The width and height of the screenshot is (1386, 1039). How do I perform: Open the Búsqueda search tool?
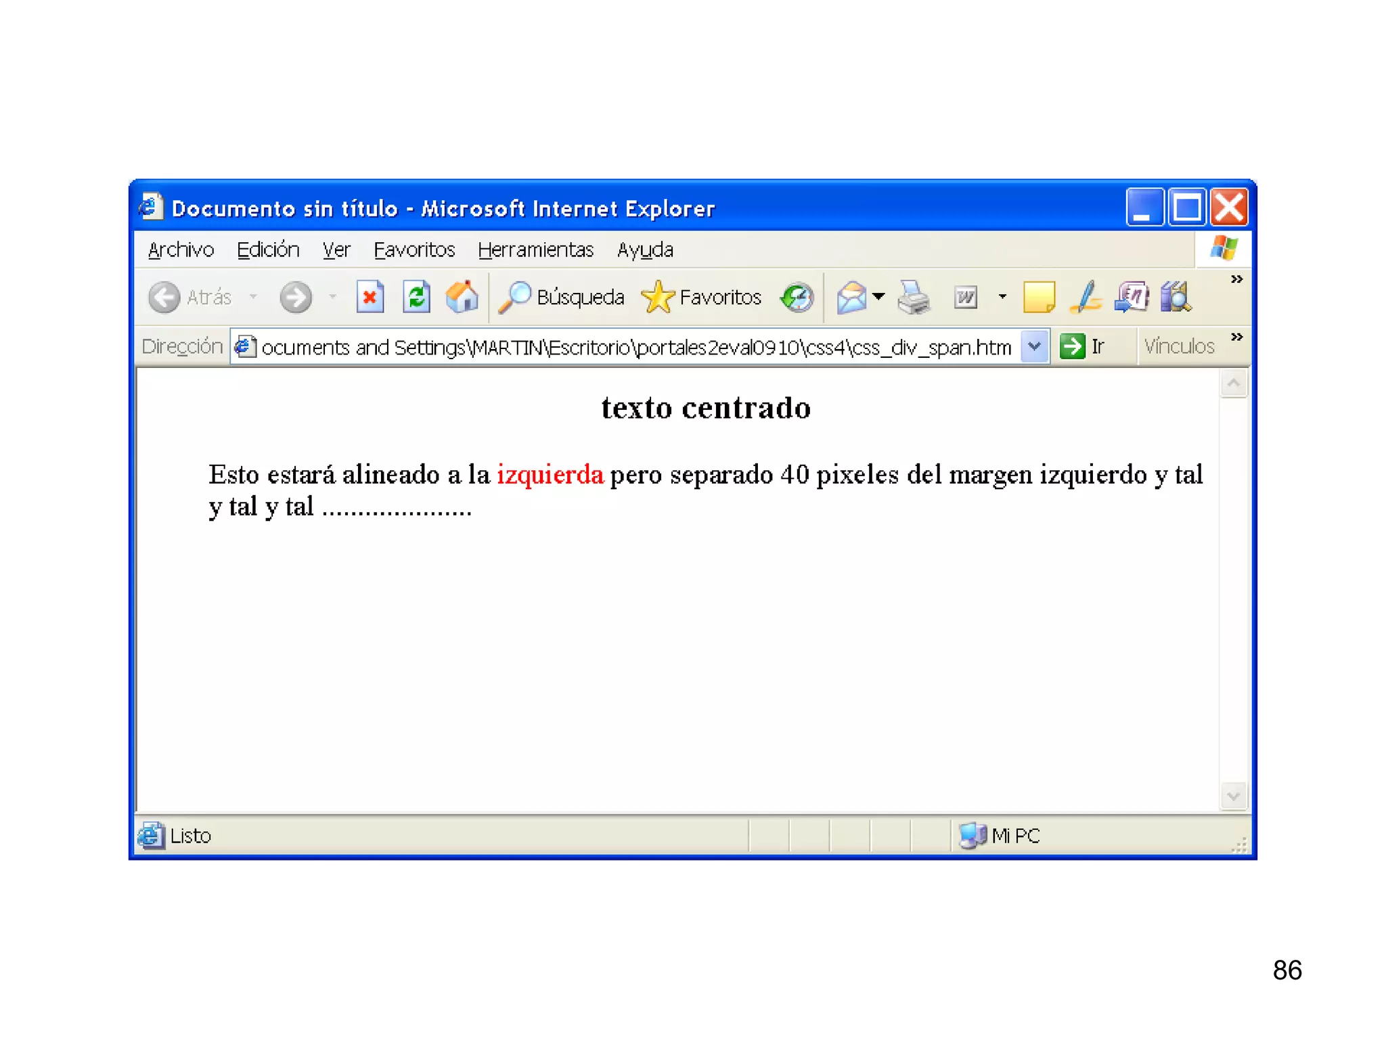562,297
